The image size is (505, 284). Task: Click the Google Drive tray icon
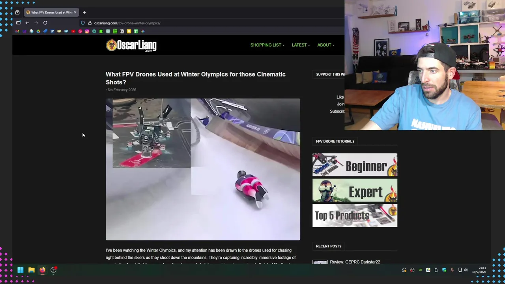tap(428, 270)
